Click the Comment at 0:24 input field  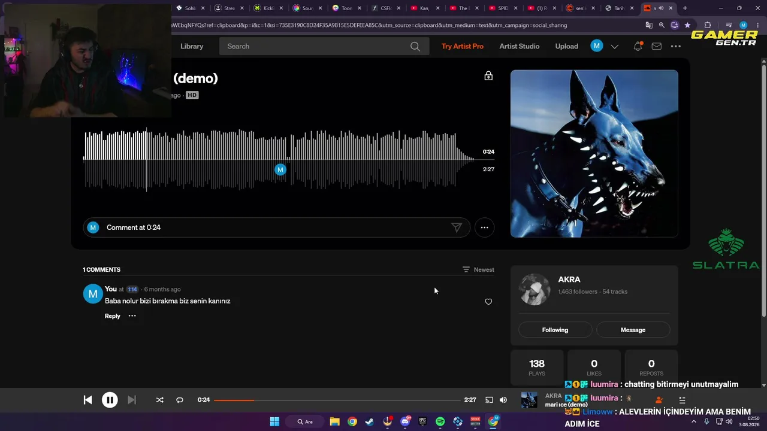click(x=276, y=227)
